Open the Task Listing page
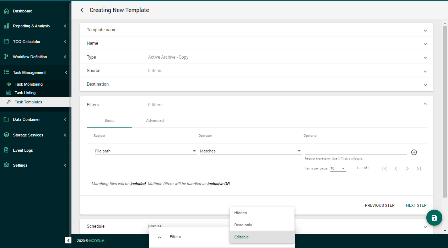Screen dimensions: 448x248 point(25,93)
